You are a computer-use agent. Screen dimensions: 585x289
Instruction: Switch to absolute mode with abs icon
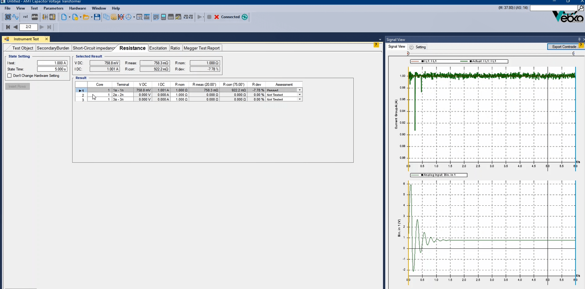35,17
